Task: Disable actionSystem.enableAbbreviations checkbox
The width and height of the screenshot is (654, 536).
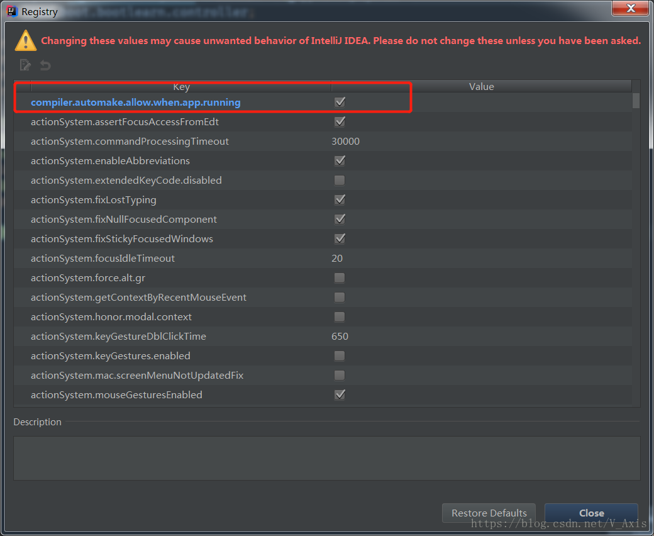Action: point(340,160)
